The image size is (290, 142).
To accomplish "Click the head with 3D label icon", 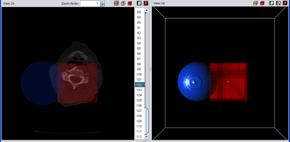I will pyautogui.click(x=278, y=3).
